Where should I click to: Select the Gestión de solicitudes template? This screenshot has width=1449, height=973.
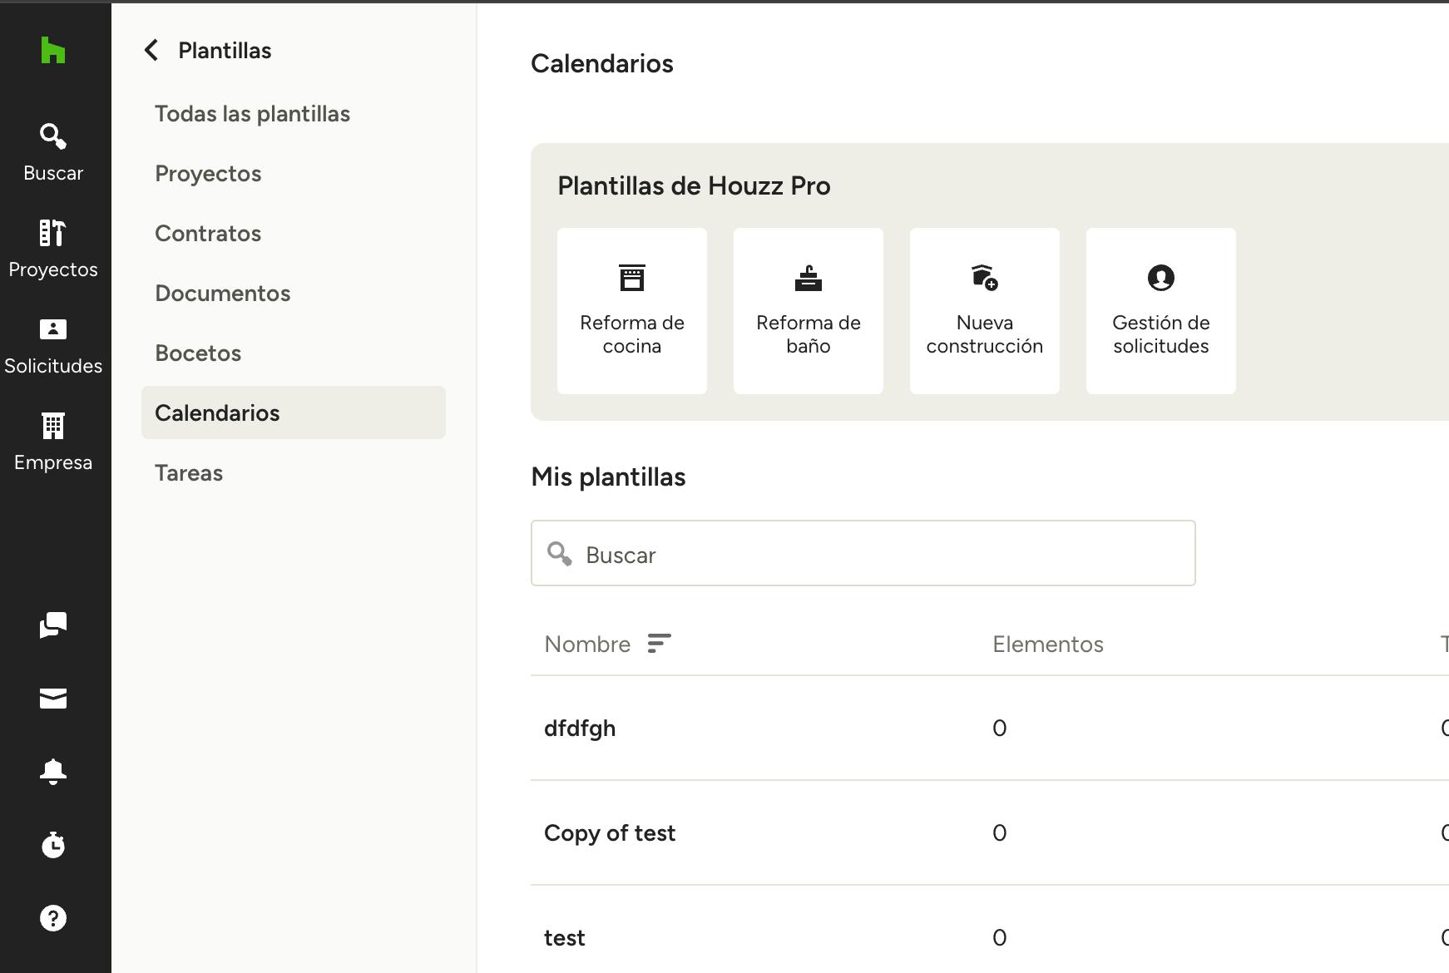pos(1160,311)
